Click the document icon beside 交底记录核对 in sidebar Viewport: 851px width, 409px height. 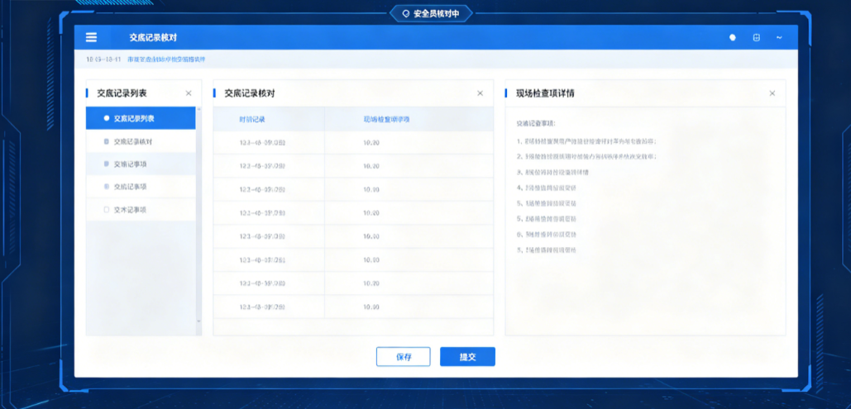(x=107, y=141)
